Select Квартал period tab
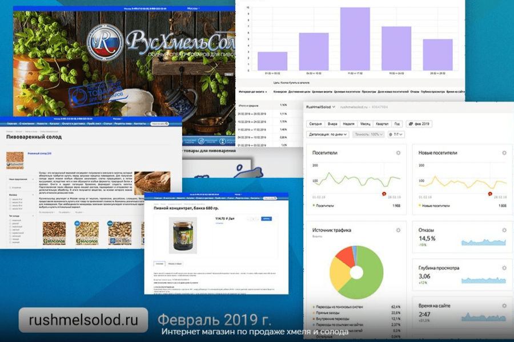The height and width of the screenshot is (342, 514). tap(382, 124)
